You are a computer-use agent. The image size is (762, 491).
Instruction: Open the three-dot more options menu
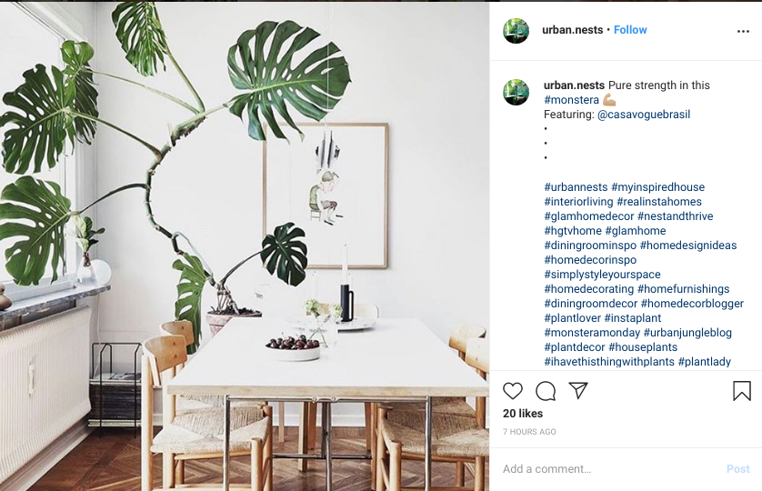point(743,31)
